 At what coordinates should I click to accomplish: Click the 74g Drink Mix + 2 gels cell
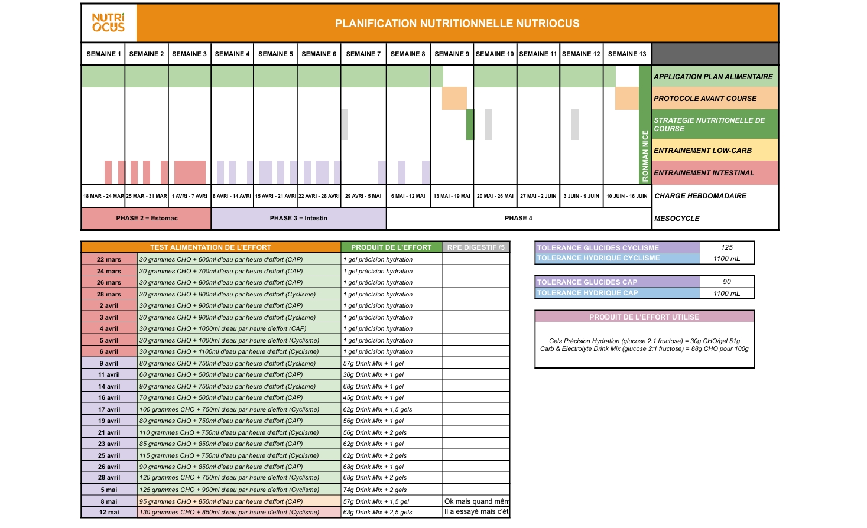click(392, 490)
